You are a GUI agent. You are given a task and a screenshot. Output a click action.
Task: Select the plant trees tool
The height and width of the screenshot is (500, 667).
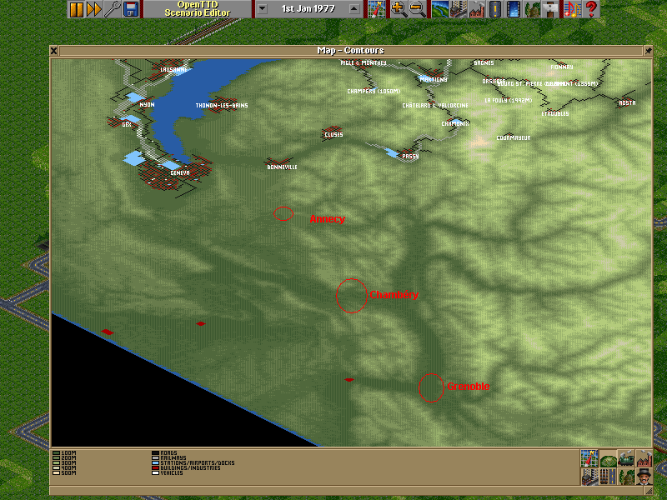(x=531, y=9)
